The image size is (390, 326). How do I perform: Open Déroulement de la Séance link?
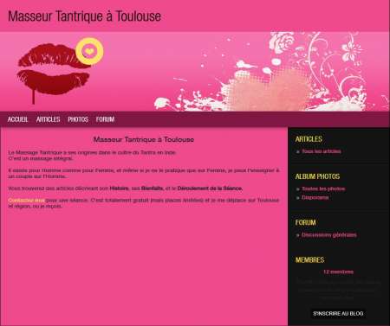click(x=210, y=189)
